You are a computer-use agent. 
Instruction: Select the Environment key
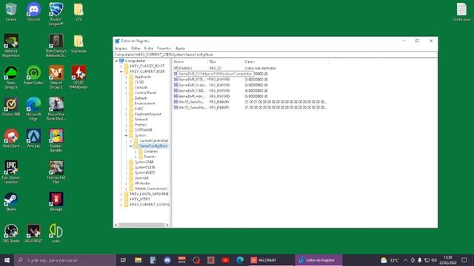pyautogui.click(x=145, y=103)
